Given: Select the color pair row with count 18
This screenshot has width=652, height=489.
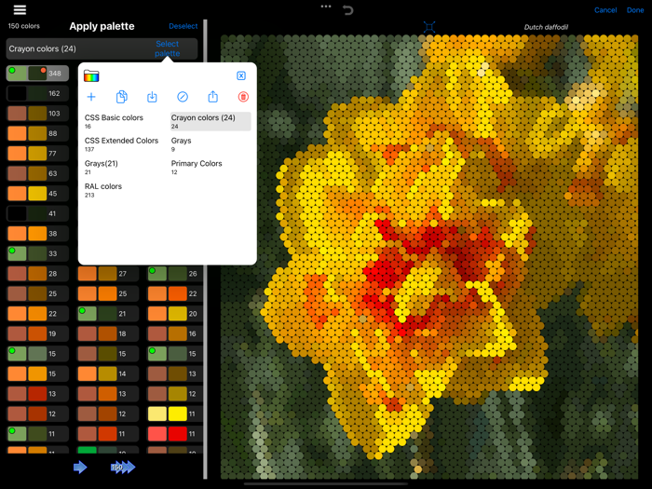Looking at the screenshot, I should (108, 333).
